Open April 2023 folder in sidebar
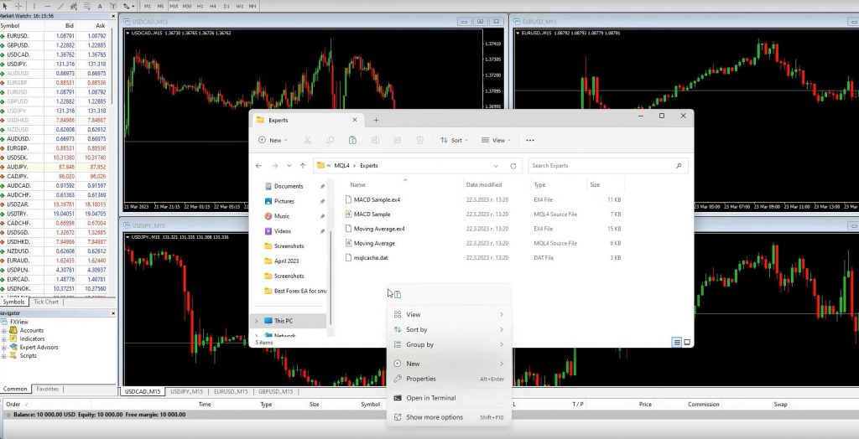This screenshot has height=439, width=859. click(287, 261)
